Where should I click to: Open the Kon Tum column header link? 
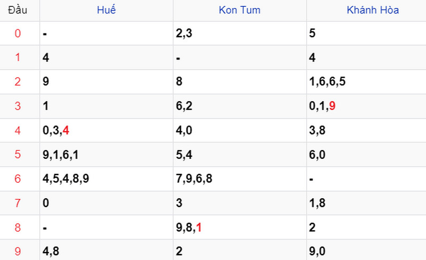click(x=240, y=10)
